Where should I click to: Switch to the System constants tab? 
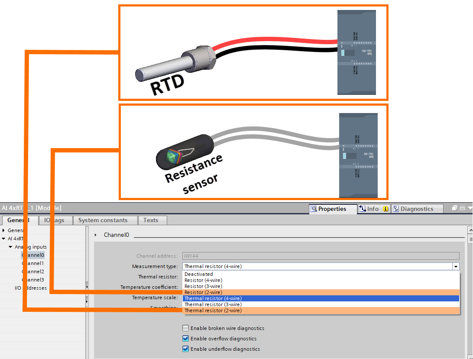104,220
